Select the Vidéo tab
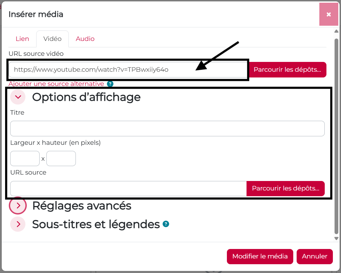The height and width of the screenshot is (273, 341). point(52,39)
